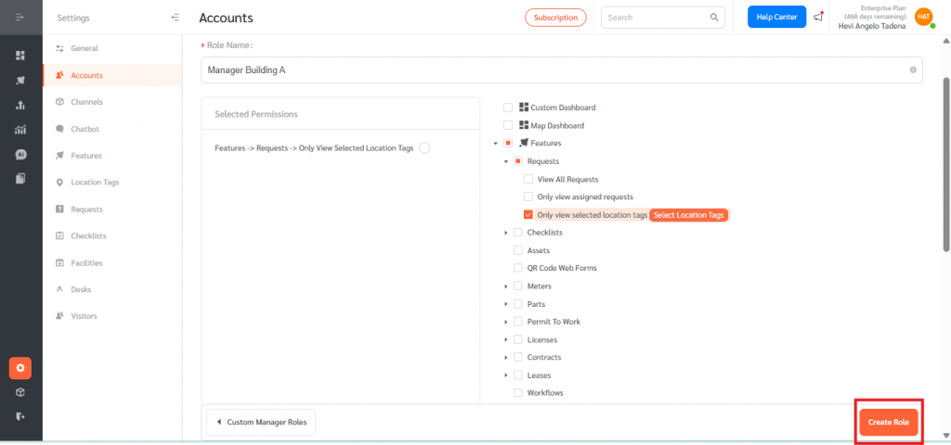Click the Create Role button

pyautogui.click(x=889, y=422)
